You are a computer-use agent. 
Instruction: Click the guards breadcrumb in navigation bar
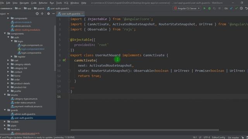coord(39,8)
